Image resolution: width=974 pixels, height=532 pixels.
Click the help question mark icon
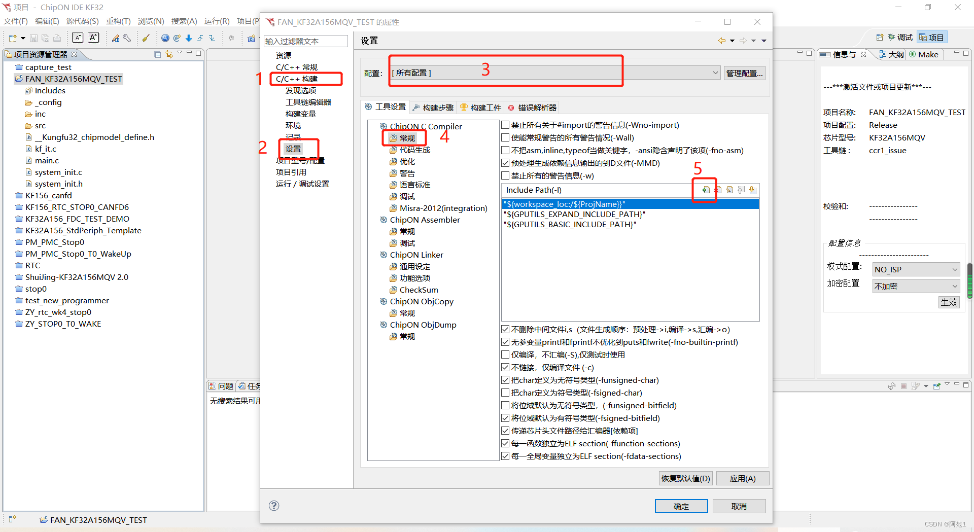[x=274, y=506]
